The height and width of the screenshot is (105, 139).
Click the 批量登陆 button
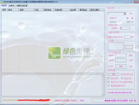113,22
